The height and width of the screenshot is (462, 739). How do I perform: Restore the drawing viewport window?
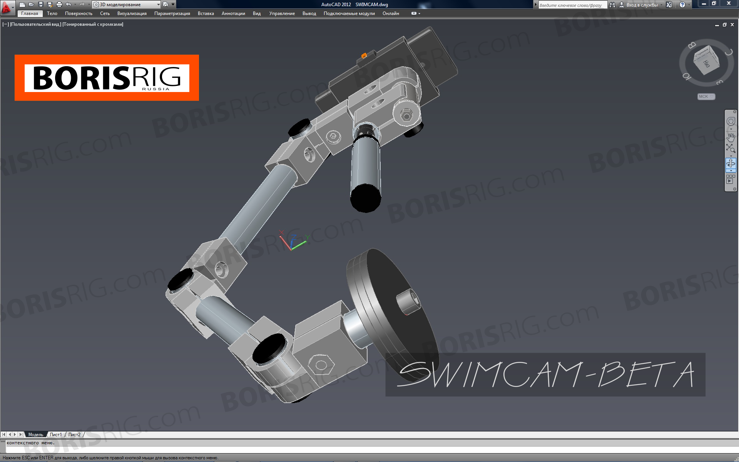click(724, 25)
